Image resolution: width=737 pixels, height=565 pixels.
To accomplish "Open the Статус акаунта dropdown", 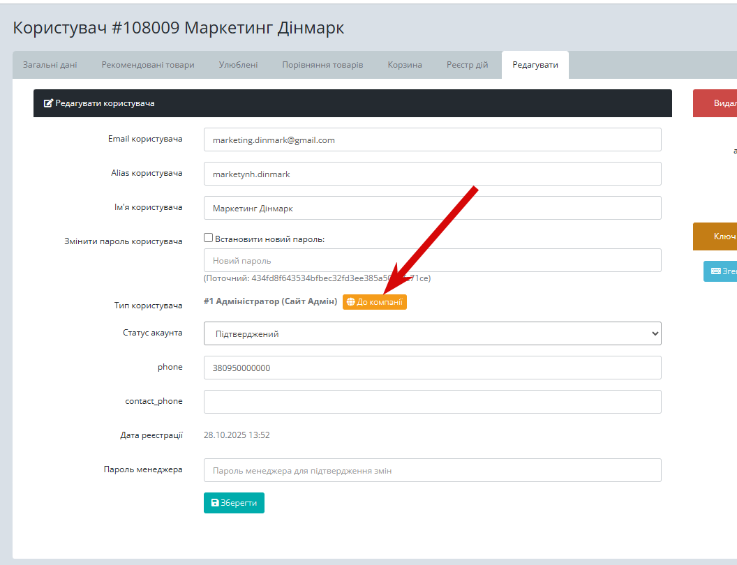I will [x=433, y=333].
